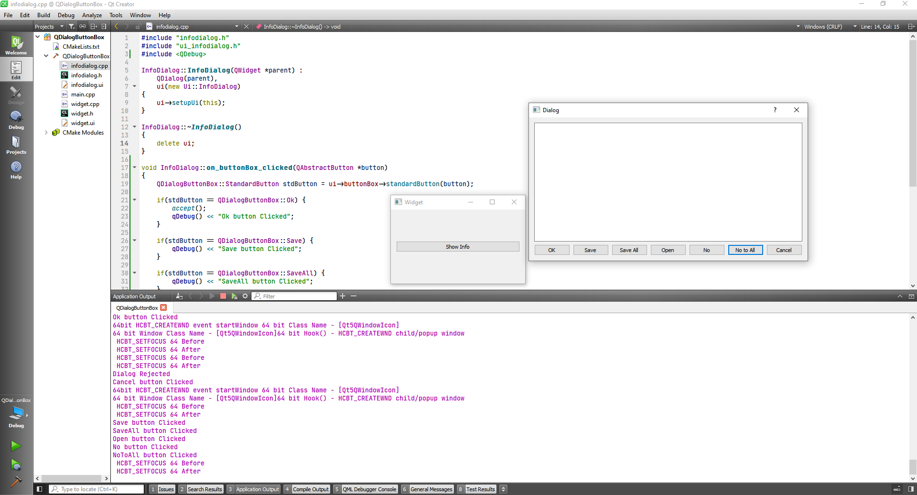Click the Projects sidebar horizontal scrollbar
Screen dimensions: 917x495
point(72,478)
